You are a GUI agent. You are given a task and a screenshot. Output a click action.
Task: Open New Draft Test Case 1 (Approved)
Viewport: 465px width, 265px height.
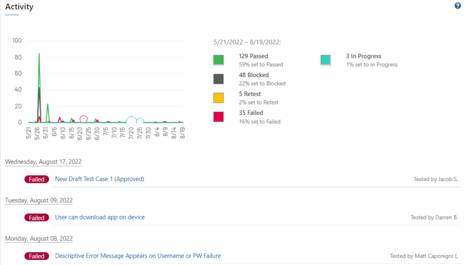point(99,179)
